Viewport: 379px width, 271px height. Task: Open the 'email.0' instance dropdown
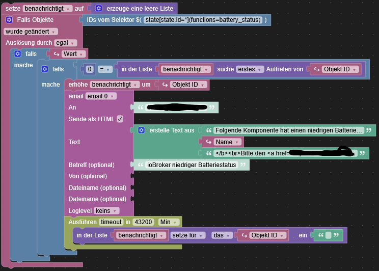(x=101, y=96)
